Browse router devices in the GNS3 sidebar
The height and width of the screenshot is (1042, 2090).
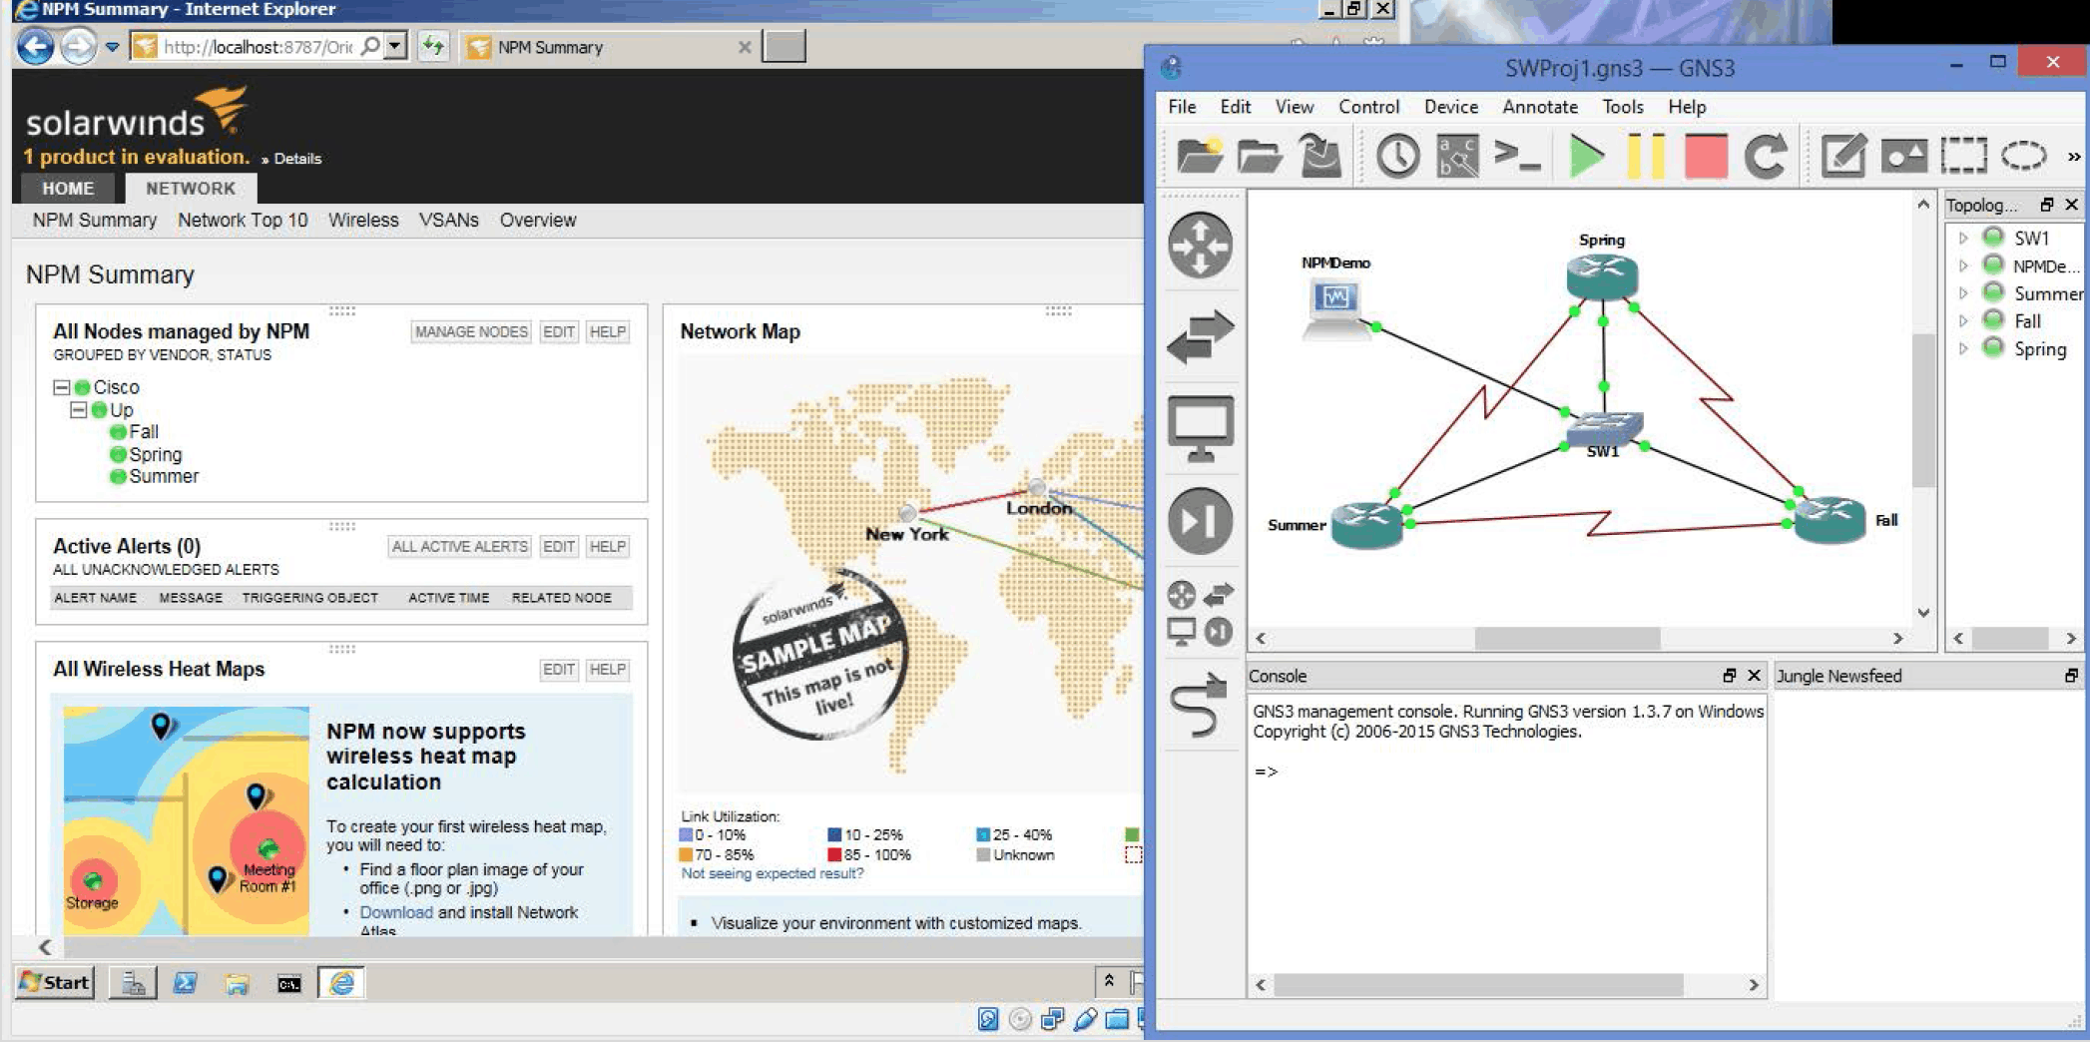(1201, 245)
